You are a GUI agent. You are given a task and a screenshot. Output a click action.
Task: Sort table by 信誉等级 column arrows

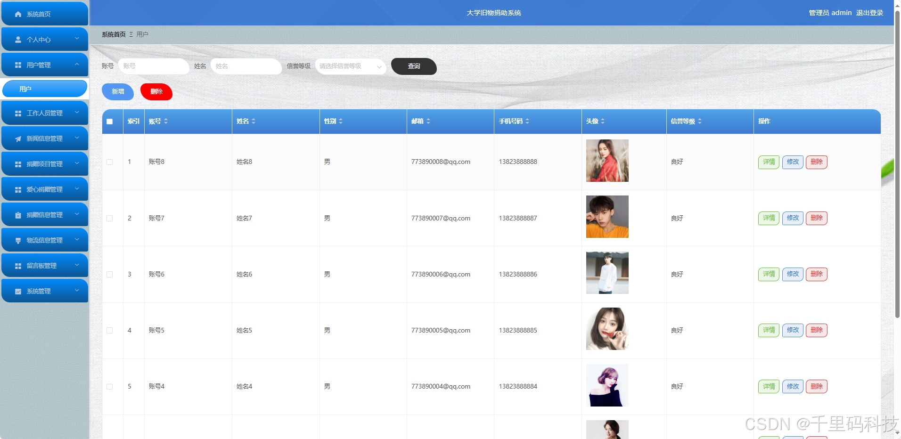click(700, 122)
